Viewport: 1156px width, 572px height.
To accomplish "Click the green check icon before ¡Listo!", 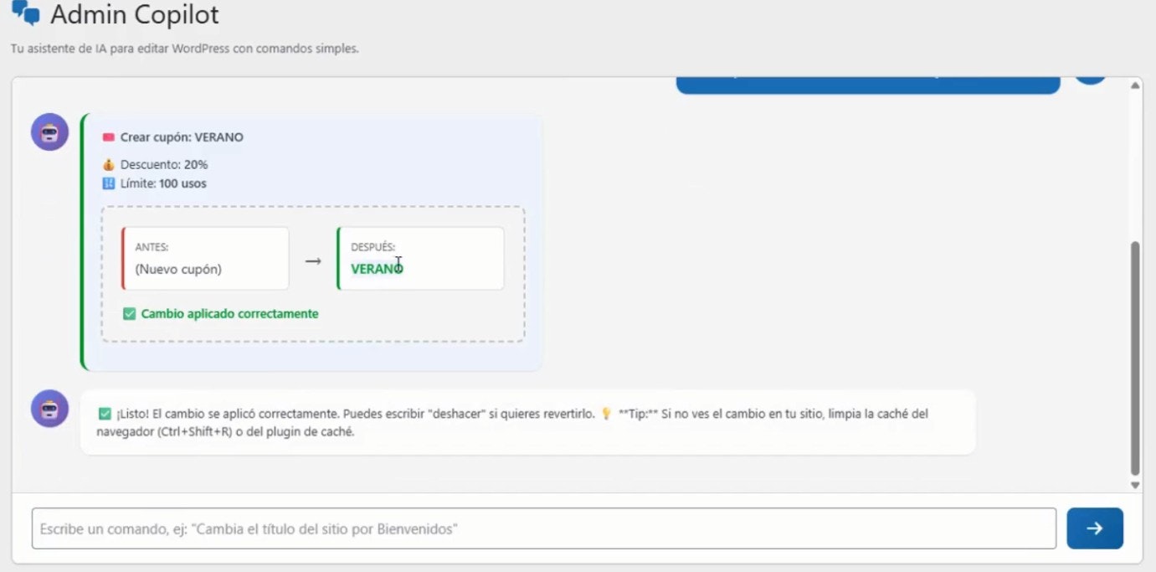I will (x=105, y=414).
